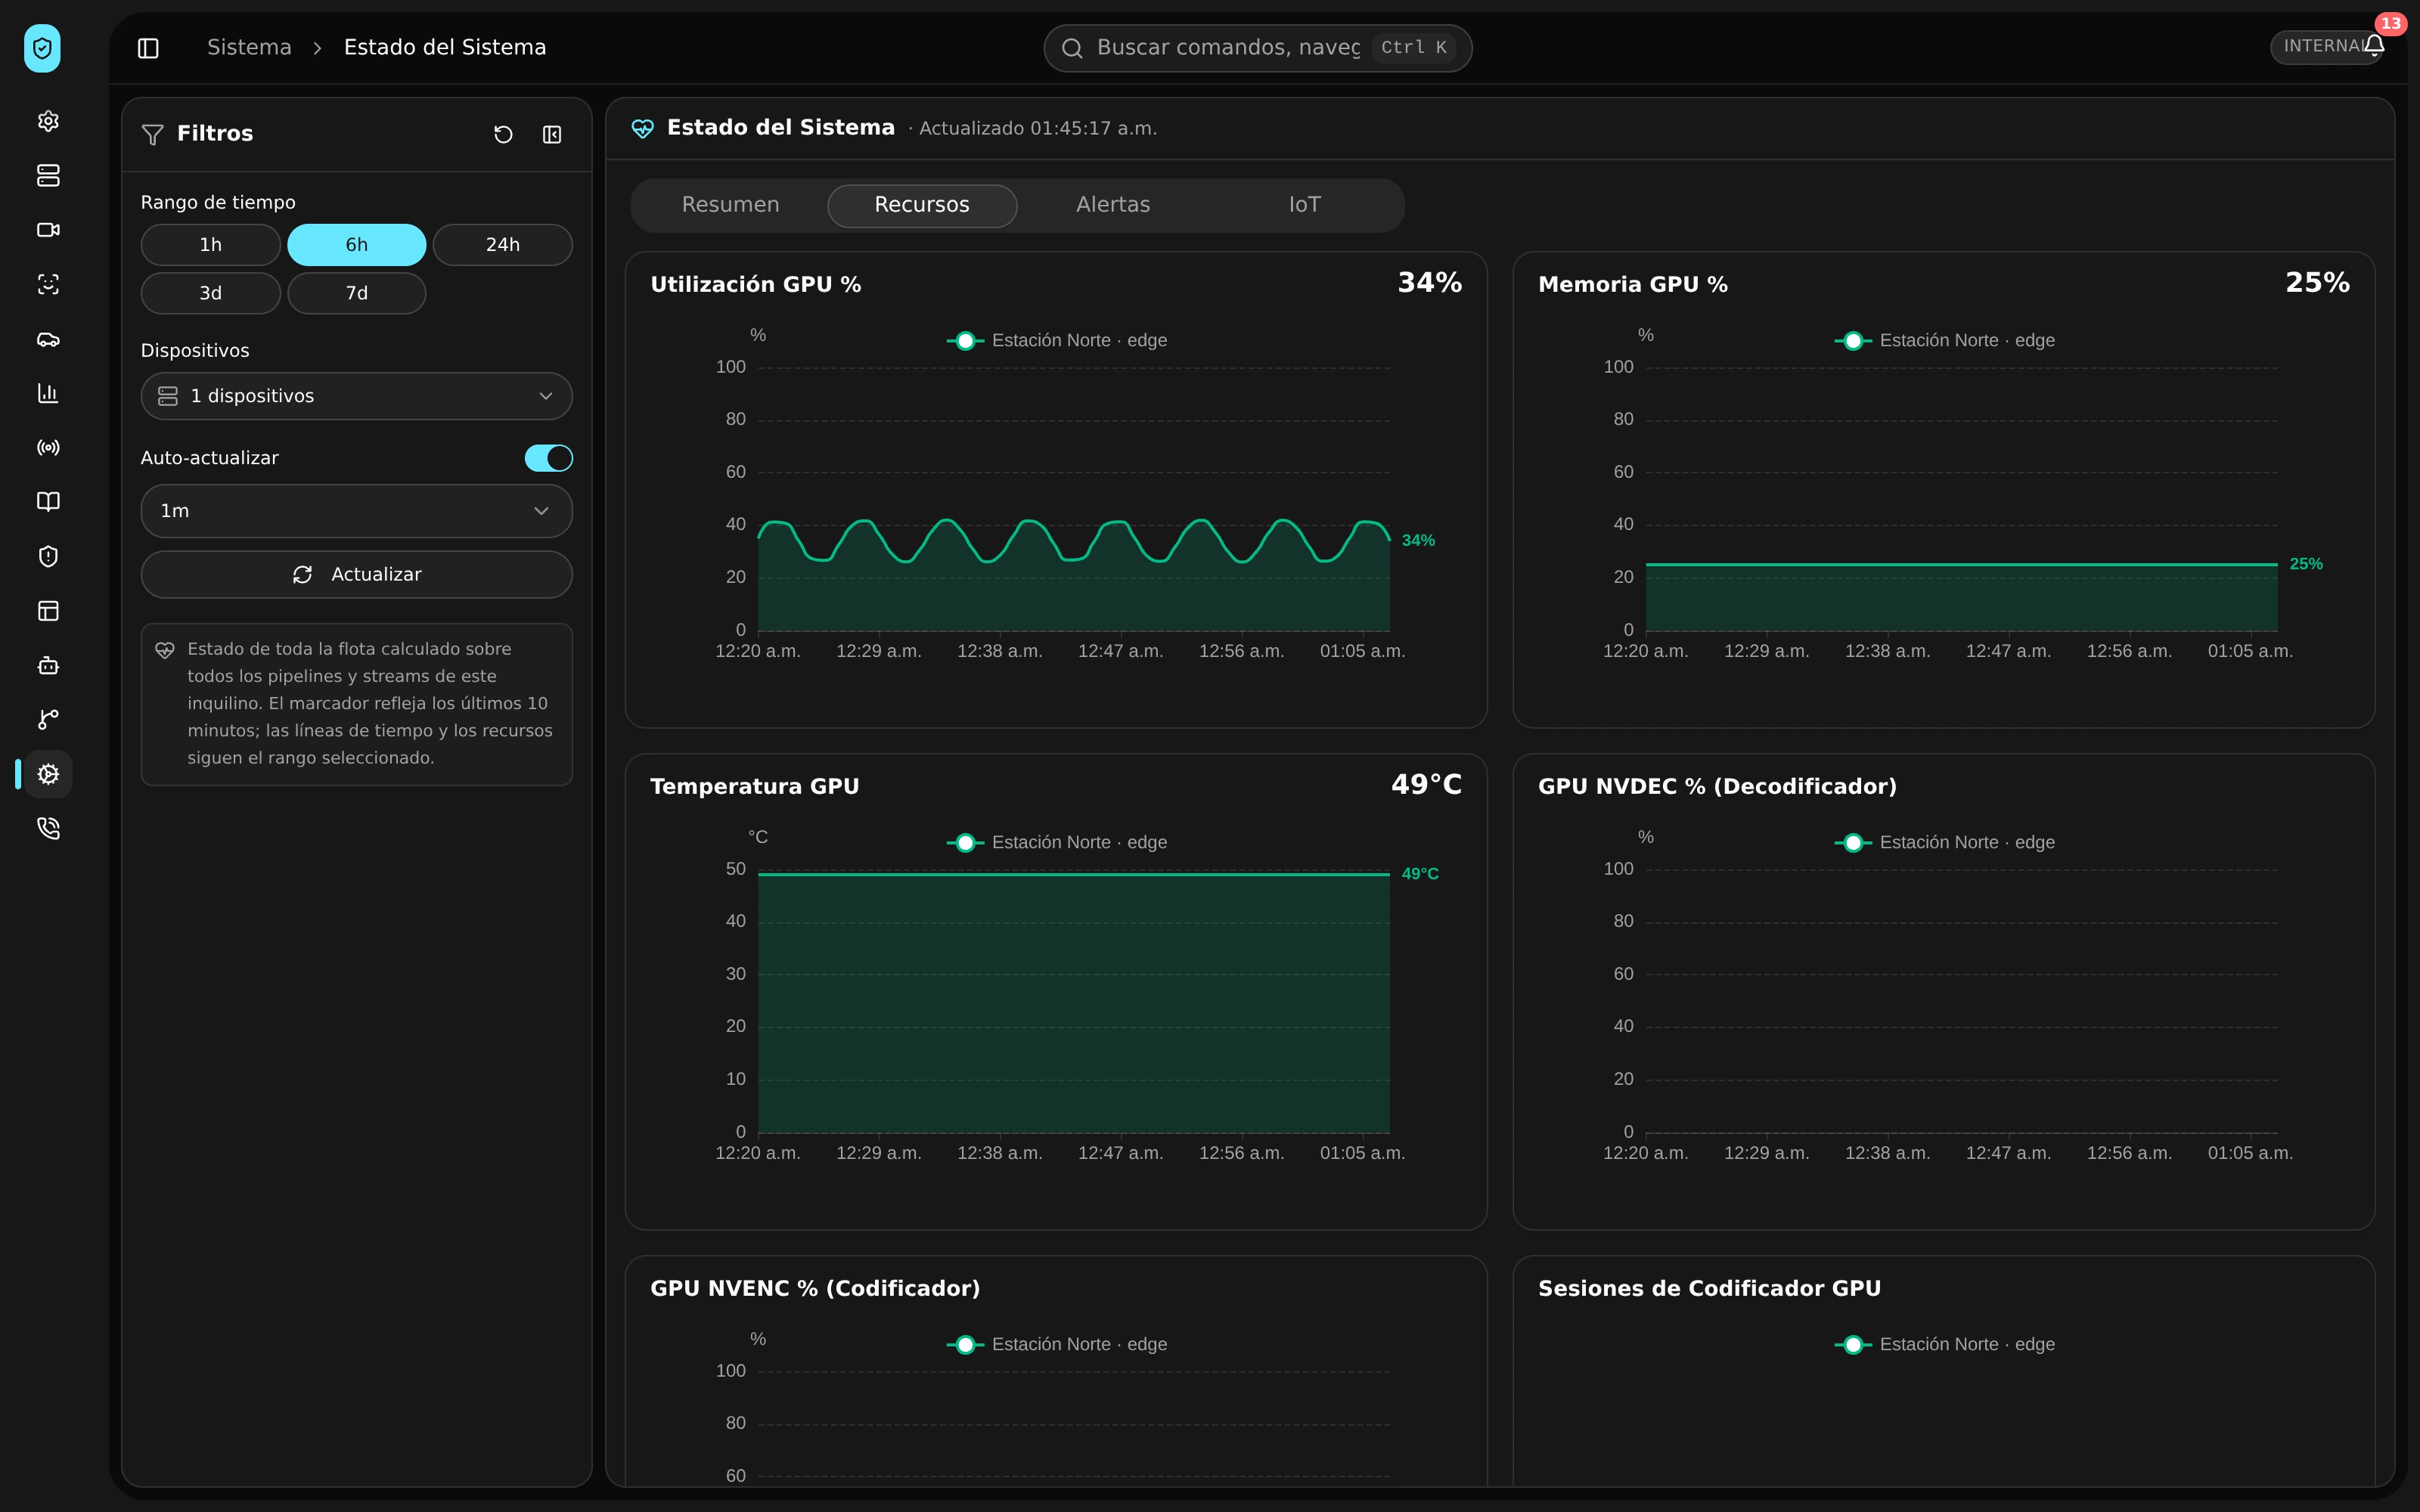
Task: Switch to the Resumen tab
Action: coord(731,205)
